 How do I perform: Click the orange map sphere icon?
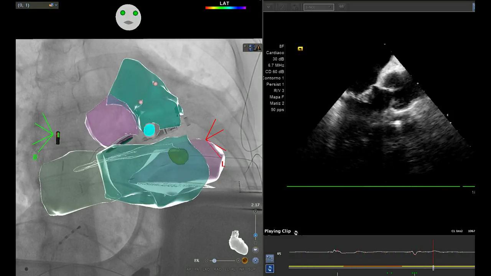pyautogui.click(x=245, y=261)
